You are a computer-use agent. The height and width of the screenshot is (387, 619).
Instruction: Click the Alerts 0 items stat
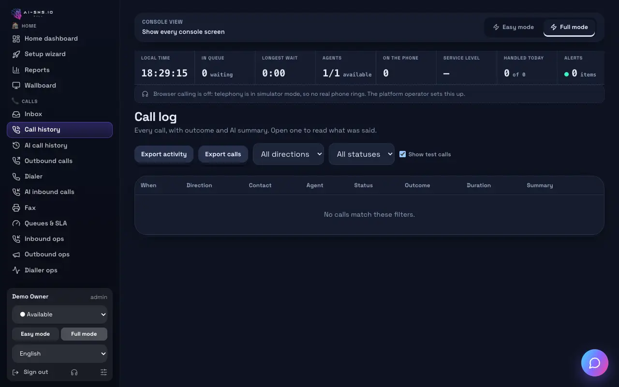pos(580,68)
